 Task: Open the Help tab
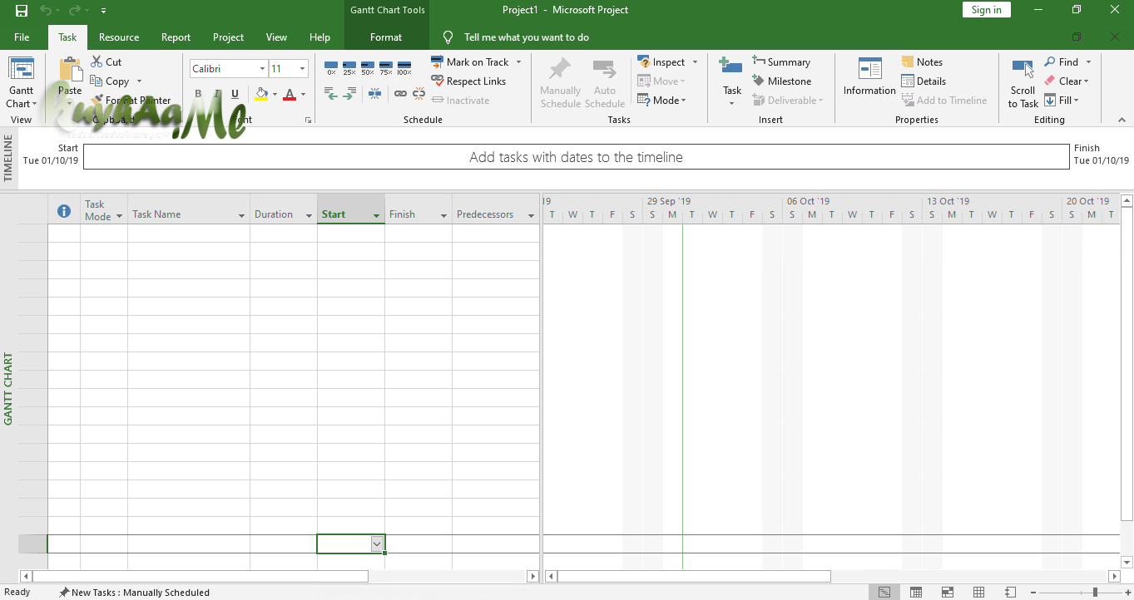[319, 37]
